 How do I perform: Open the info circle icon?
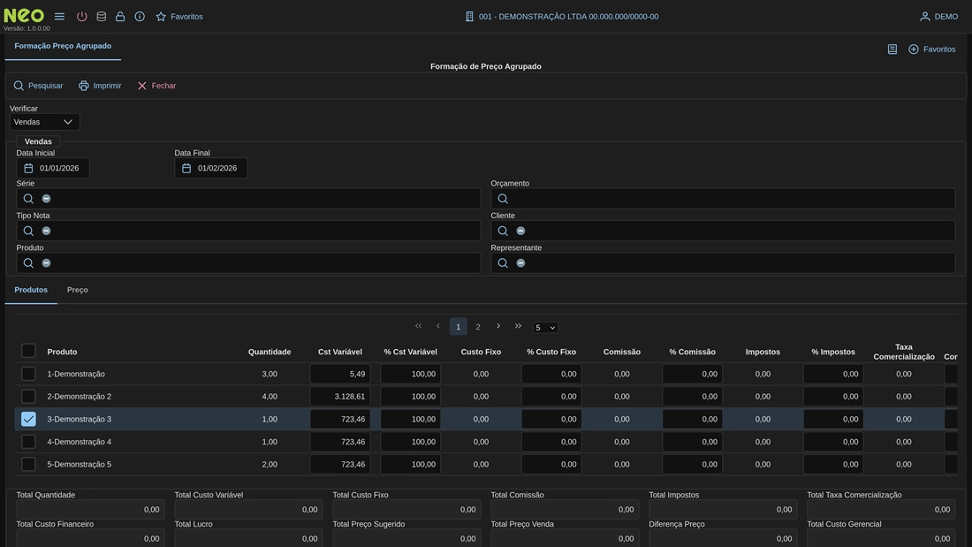point(140,17)
